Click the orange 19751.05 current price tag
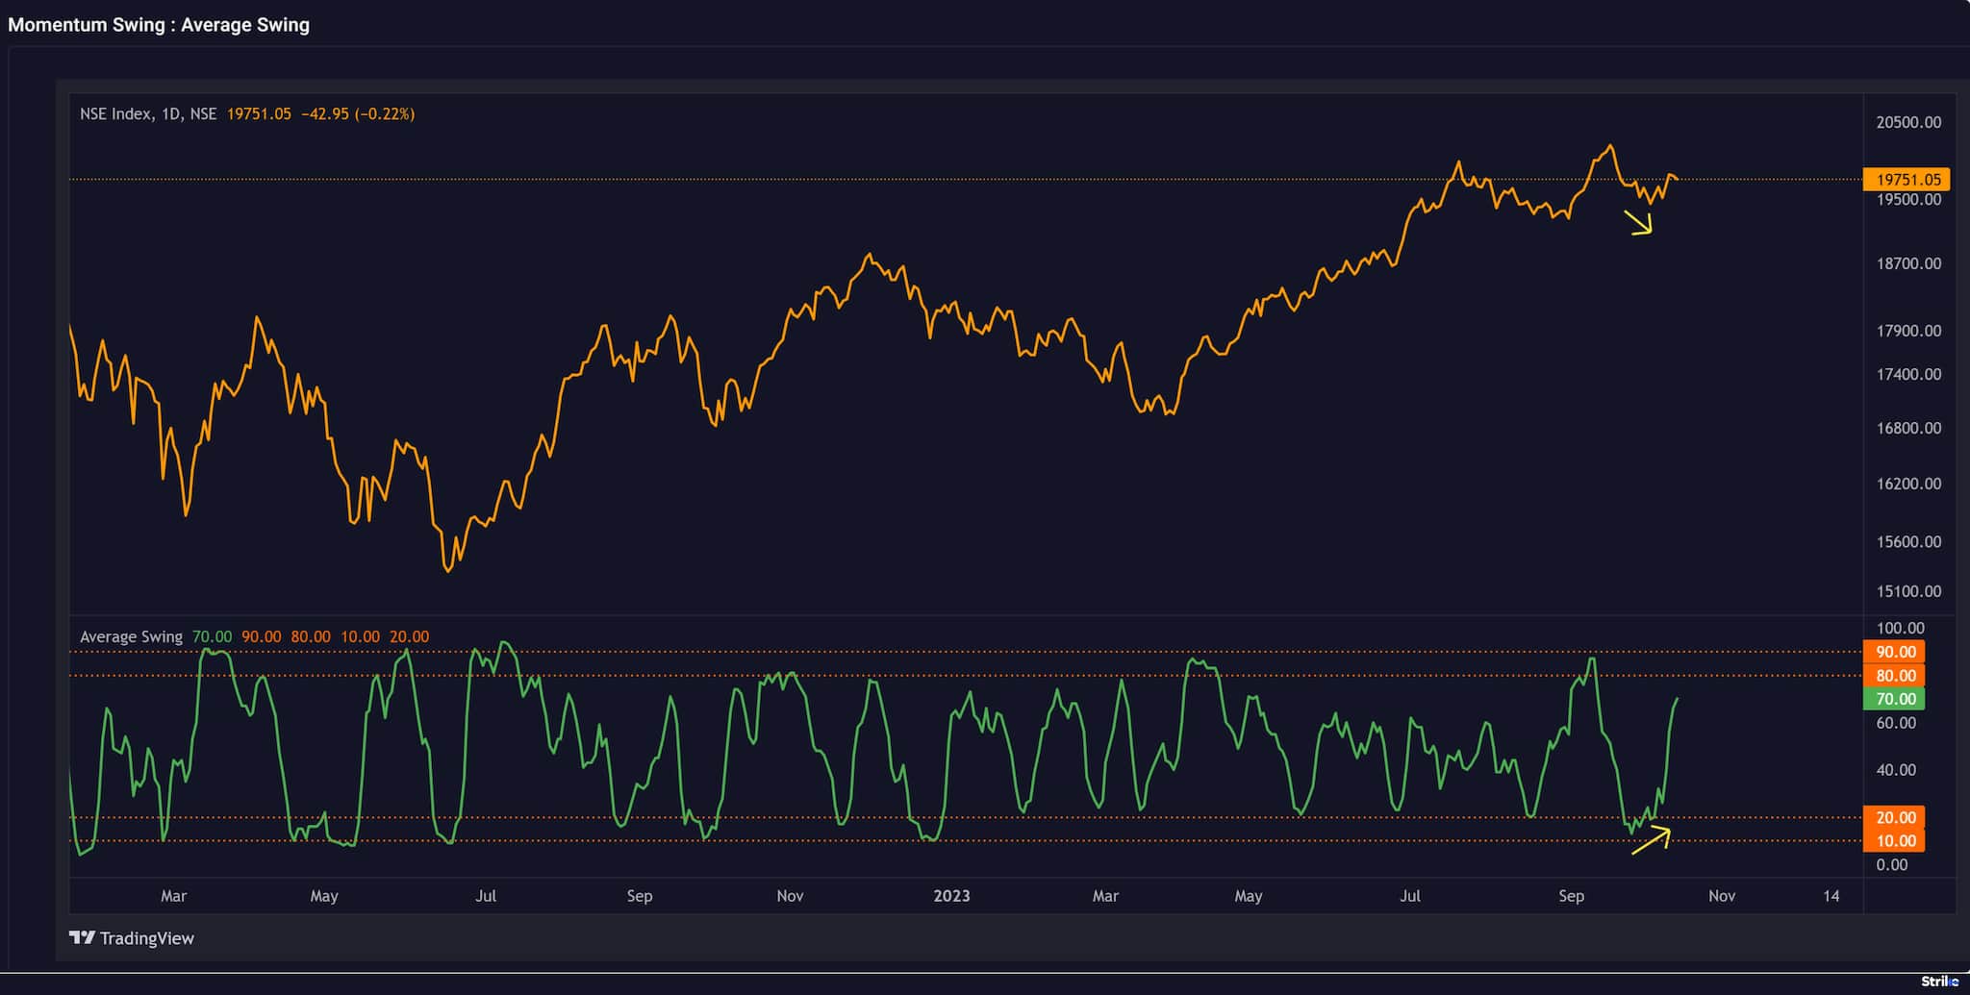 pyautogui.click(x=1907, y=180)
